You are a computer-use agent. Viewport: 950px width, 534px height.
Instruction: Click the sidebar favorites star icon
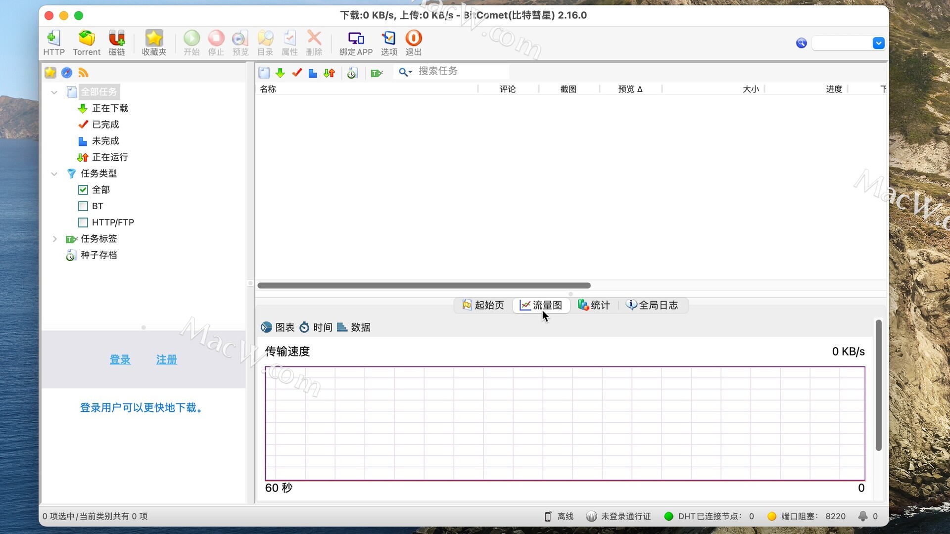point(50,73)
